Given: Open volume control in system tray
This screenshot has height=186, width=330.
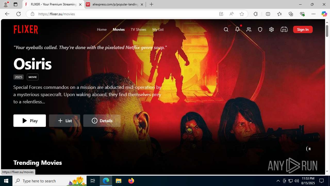Looking at the screenshot, I should (x=297, y=181).
